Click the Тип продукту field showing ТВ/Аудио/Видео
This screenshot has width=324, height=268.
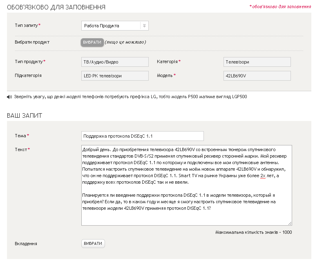pyautogui.click(x=115, y=62)
